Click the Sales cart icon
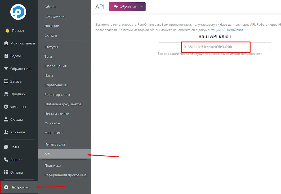The width and height of the screenshot is (281, 194). [6, 94]
